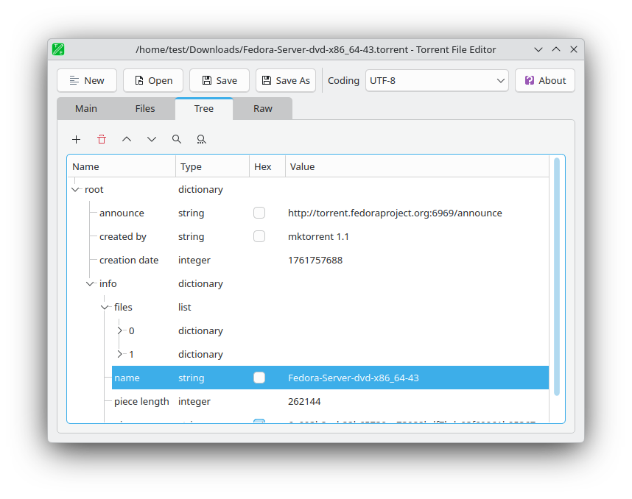Image resolution: width=632 pixels, height=499 pixels.
Task: Select the creation date tree row
Action: point(308,261)
